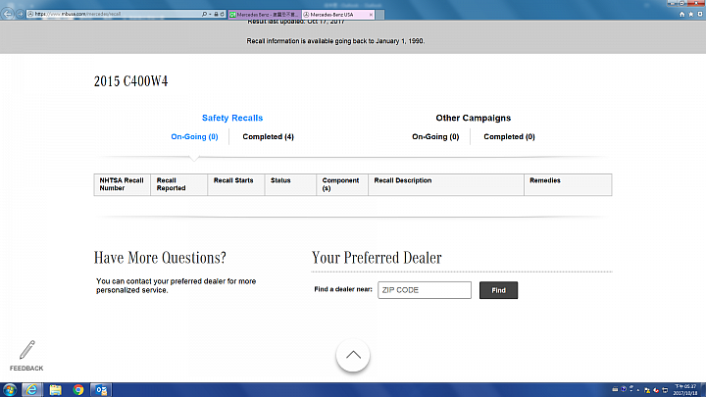Screen dimensions: 706x397
Task: Open Google Chrome from the taskbar
Action: [x=78, y=390]
